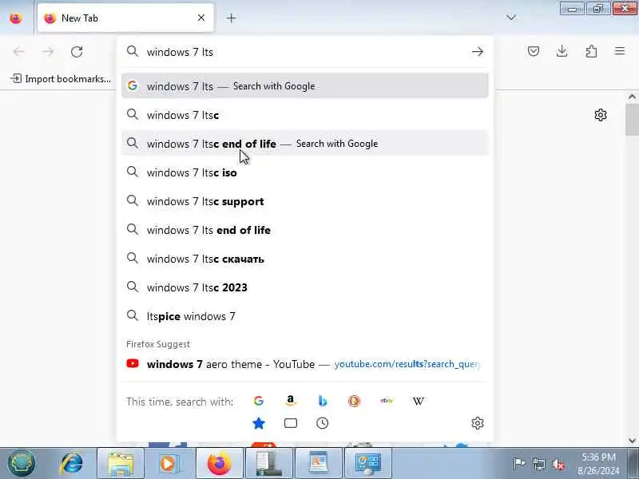Open a new tab with plus button

pos(231,18)
